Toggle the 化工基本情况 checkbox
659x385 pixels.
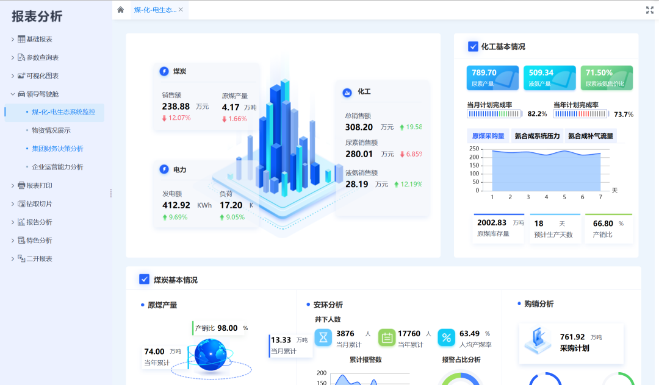click(x=473, y=46)
